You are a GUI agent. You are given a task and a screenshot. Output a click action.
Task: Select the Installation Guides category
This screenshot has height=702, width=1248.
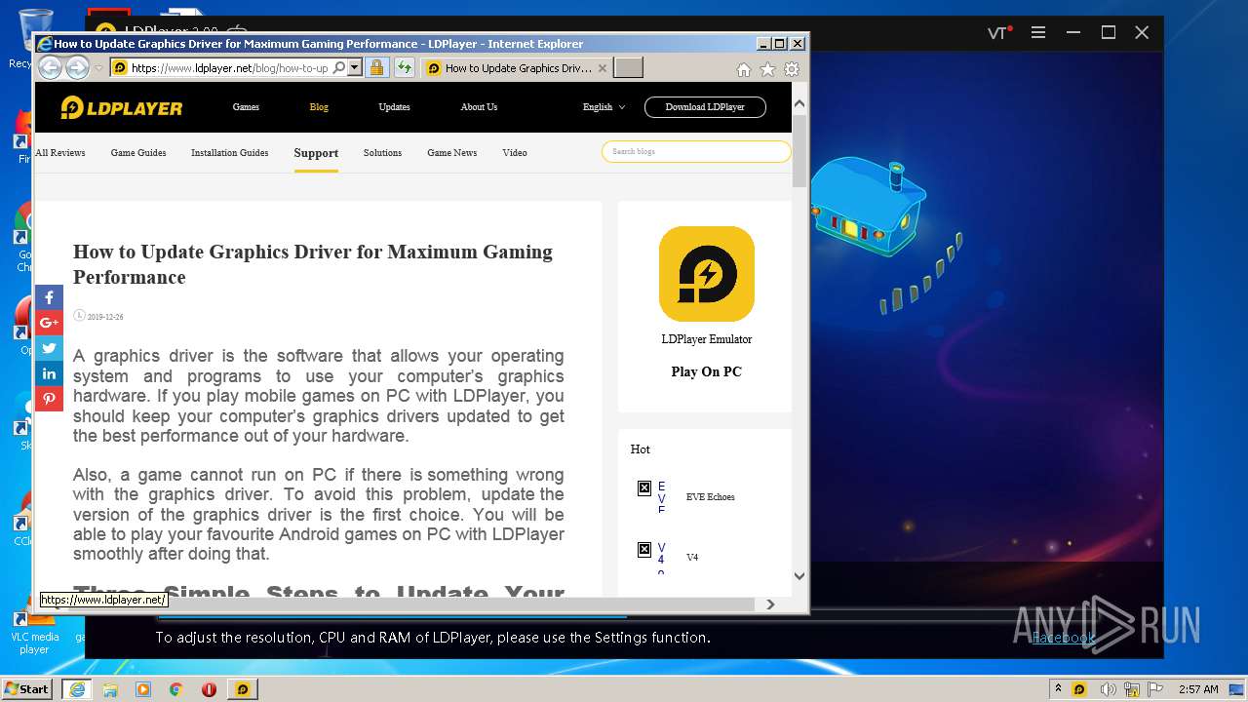[229, 153]
